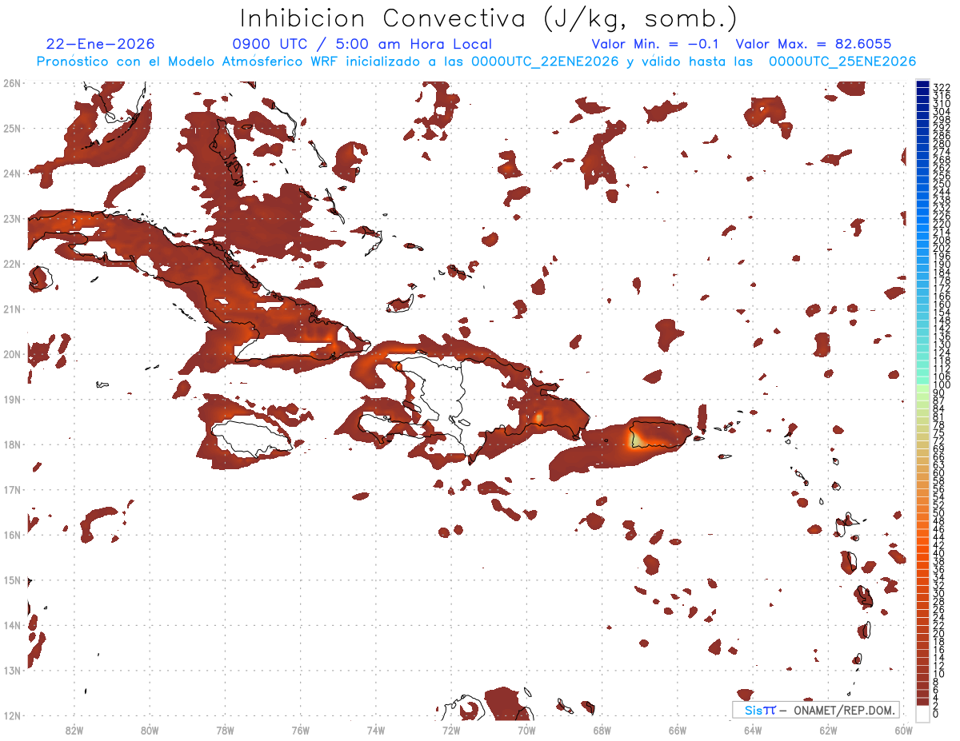Click the '16N' latitude label
This screenshot has width=960, height=741.
(x=12, y=534)
